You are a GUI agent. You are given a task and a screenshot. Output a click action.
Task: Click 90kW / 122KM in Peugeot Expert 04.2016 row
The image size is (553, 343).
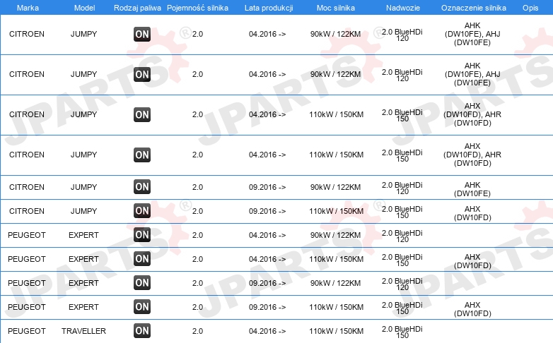[335, 235]
